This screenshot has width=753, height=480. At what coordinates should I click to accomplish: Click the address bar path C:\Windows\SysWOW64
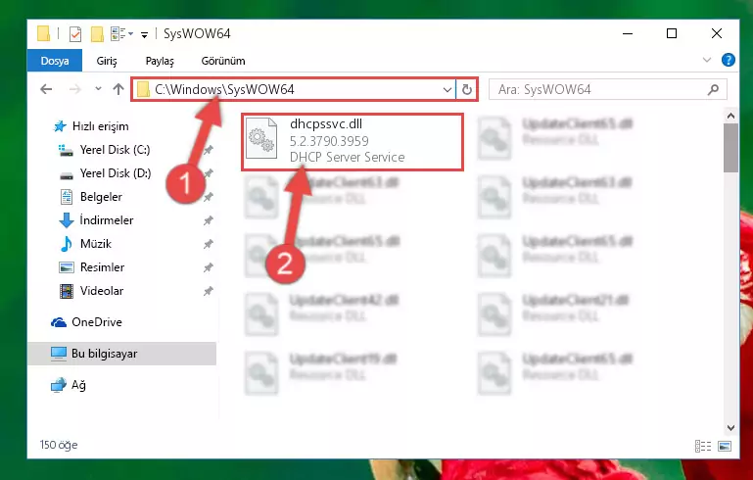point(224,89)
